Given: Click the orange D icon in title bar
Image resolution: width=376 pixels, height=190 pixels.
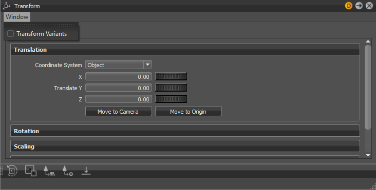Looking at the screenshot, I should click(x=349, y=6).
